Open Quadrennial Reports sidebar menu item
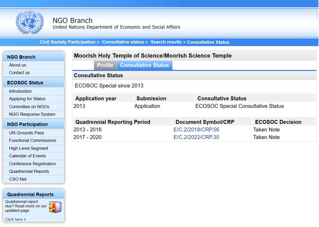 29,171
